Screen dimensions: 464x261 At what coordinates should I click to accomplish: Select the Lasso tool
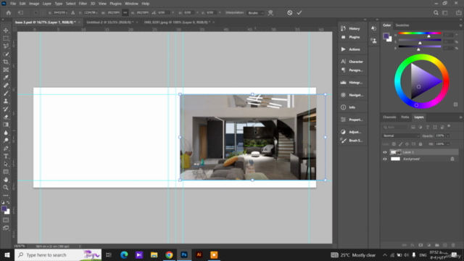point(6,46)
